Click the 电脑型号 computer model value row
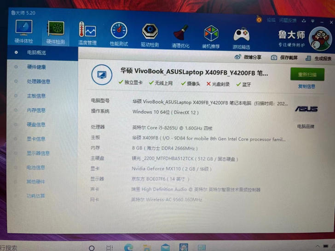Viewport: 335px width, 251px height. tap(210, 103)
